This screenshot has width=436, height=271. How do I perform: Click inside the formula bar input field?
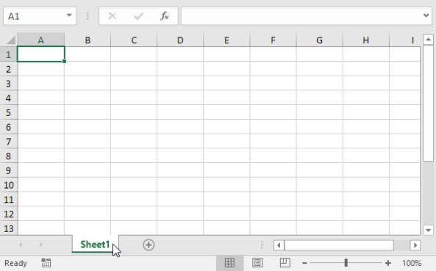click(301, 16)
